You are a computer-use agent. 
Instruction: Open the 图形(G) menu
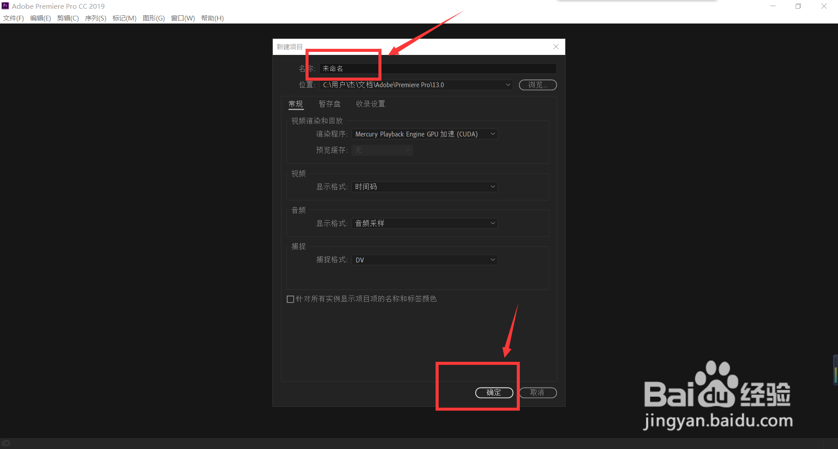pos(154,18)
